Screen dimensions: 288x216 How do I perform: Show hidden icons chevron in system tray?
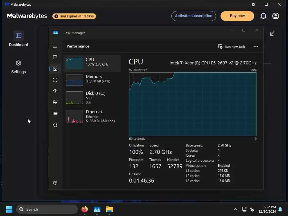tap(236, 209)
